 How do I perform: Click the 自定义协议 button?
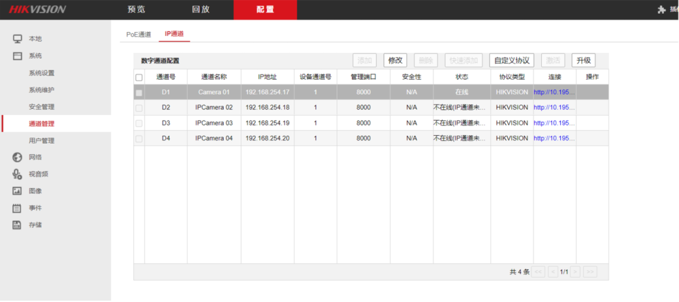tap(512, 60)
